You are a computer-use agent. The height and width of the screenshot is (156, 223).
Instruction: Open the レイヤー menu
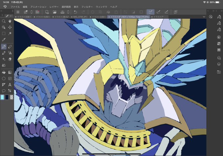pyautogui.click(x=54, y=7)
